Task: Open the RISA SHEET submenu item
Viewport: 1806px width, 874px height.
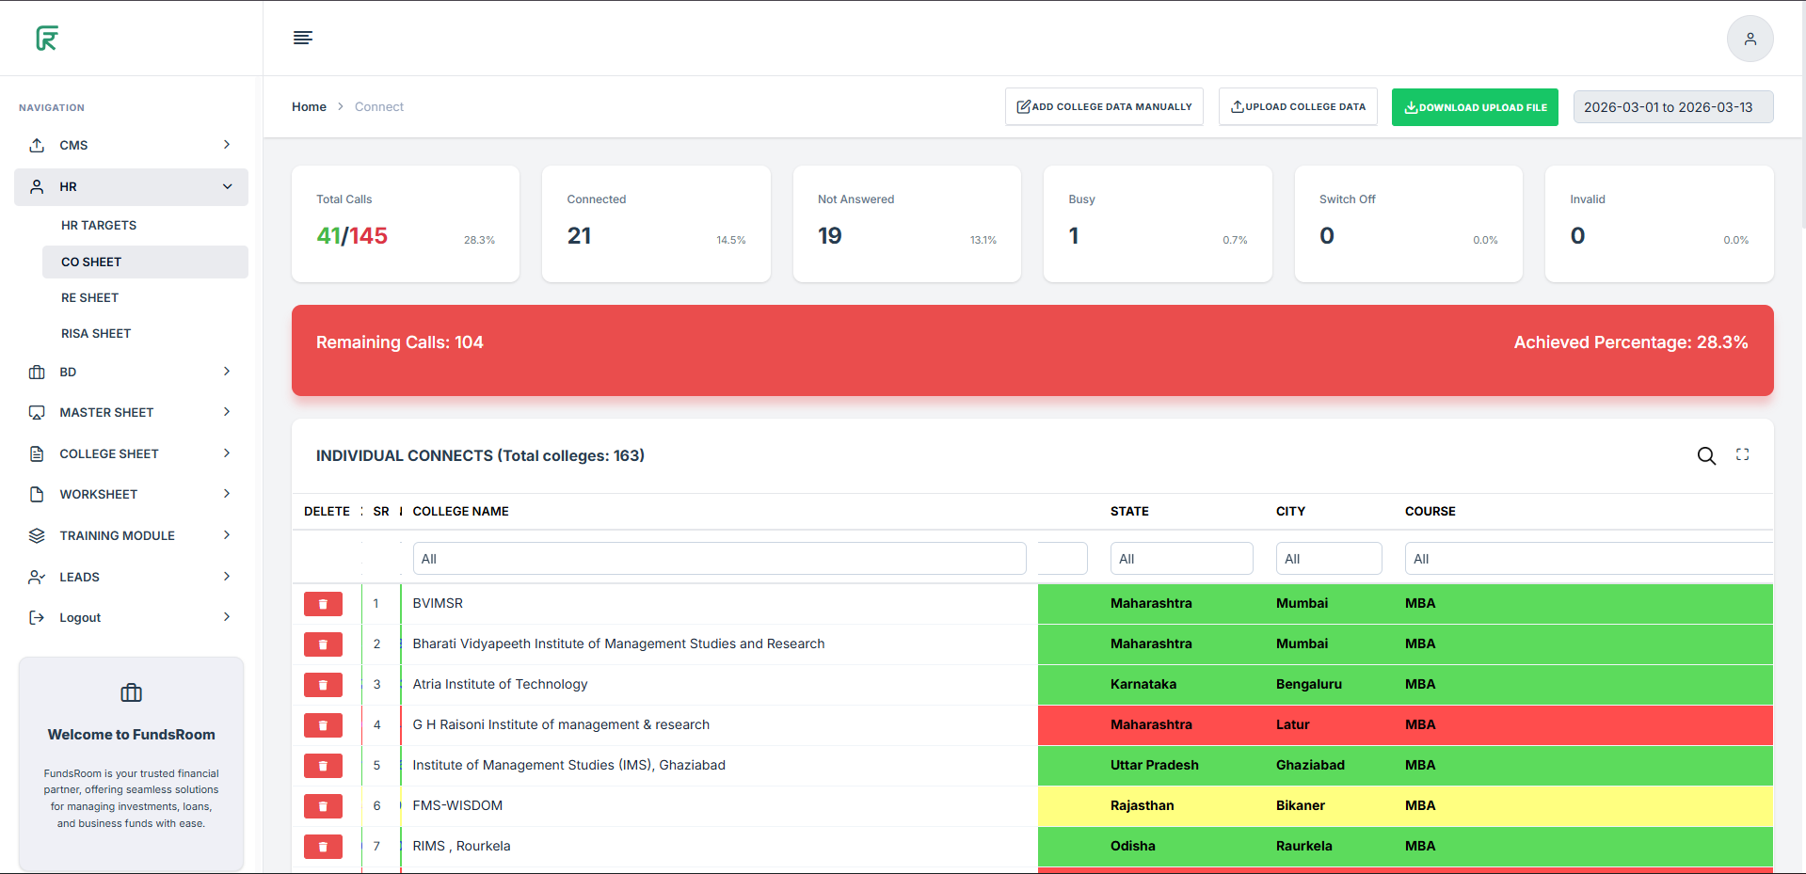Action: click(x=96, y=334)
